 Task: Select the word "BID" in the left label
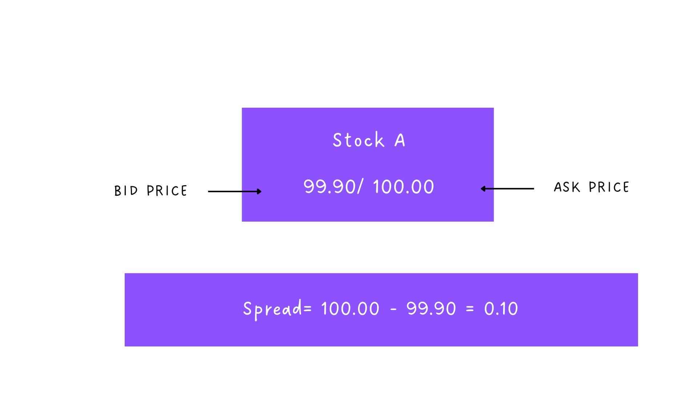coord(126,191)
